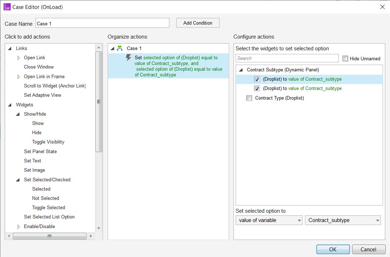The width and height of the screenshot is (390, 257).
Task: Add the Set Adaptive View action
Action: pos(43,95)
